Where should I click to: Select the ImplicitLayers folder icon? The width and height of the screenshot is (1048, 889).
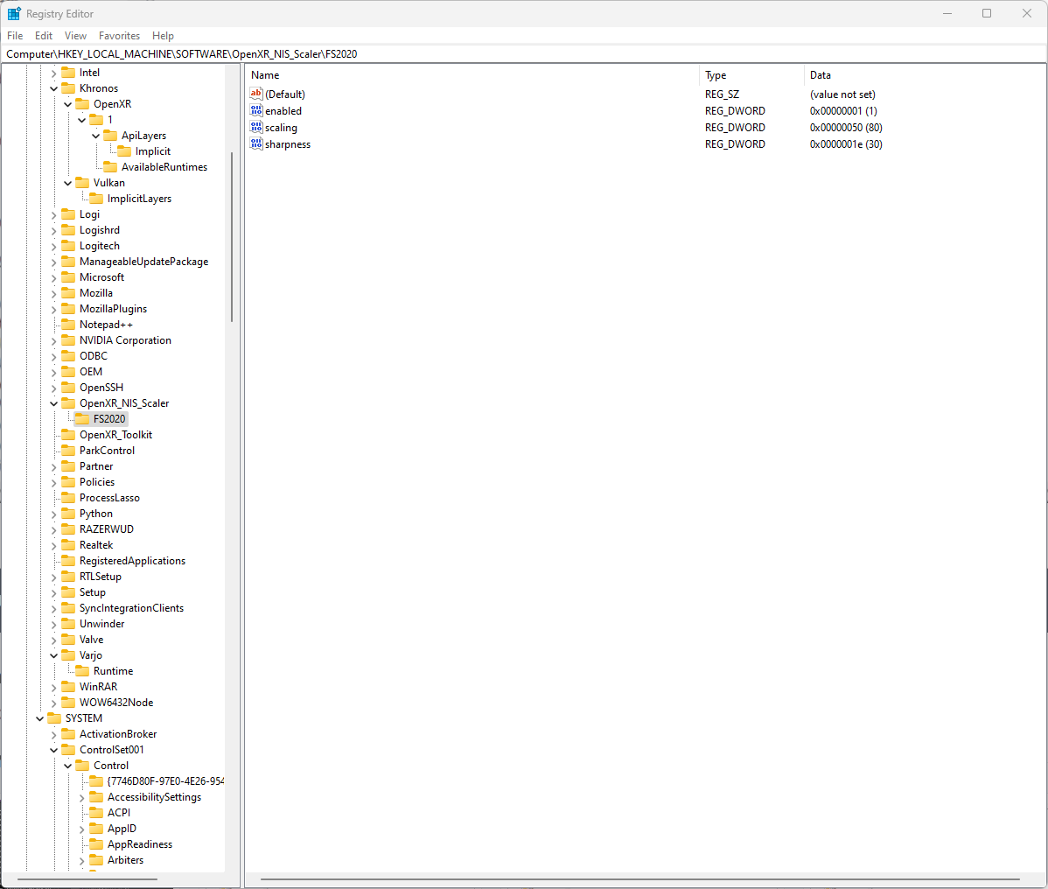[96, 199]
